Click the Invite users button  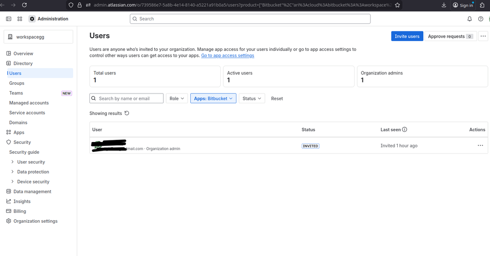407,36
